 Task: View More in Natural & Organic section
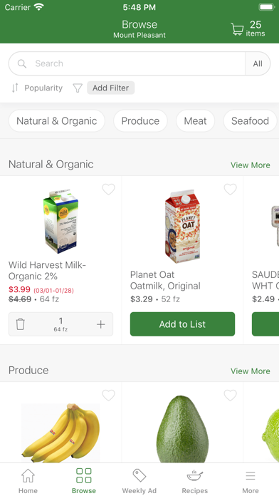(251, 165)
